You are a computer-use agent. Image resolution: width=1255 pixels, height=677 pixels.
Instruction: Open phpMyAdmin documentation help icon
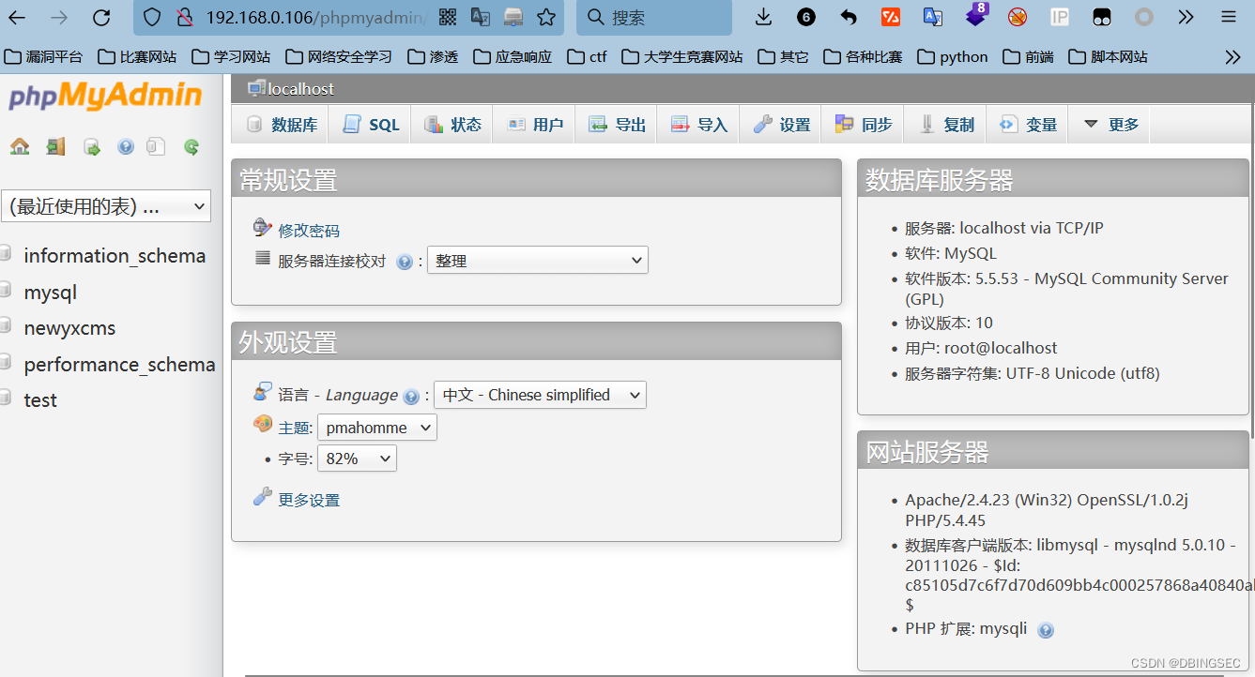tap(126, 146)
